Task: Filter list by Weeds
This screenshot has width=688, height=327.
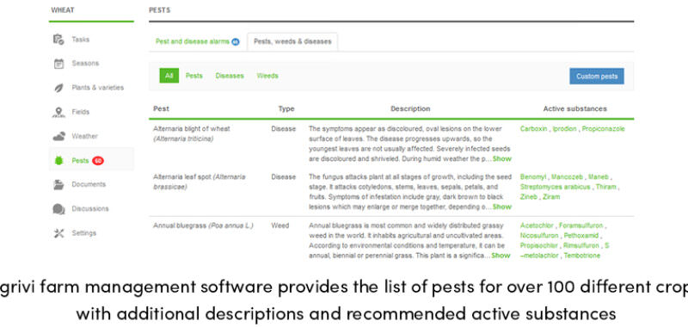Action: click(x=267, y=76)
